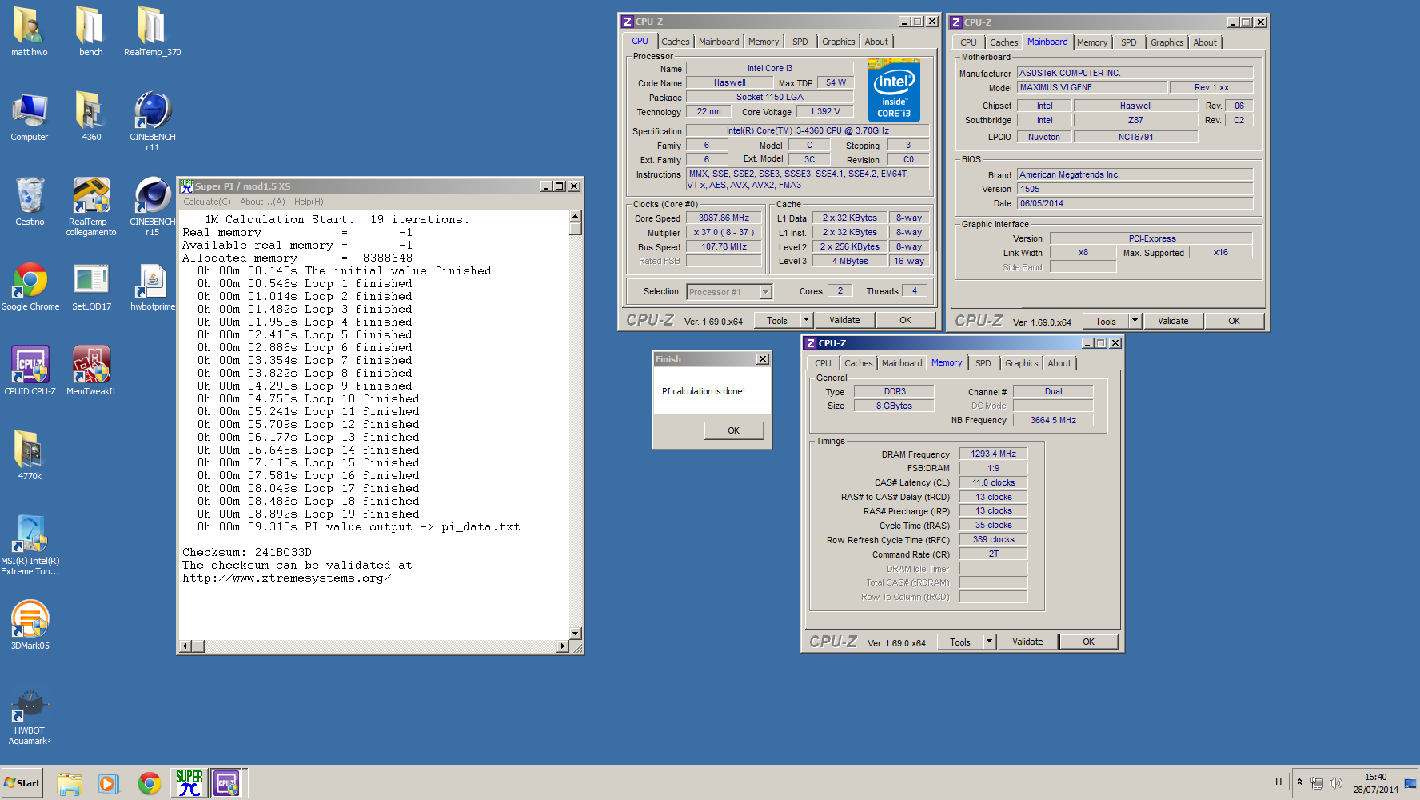Click the Core Speed 3987.86 MHz value
The image size is (1420, 800).
[x=724, y=218]
